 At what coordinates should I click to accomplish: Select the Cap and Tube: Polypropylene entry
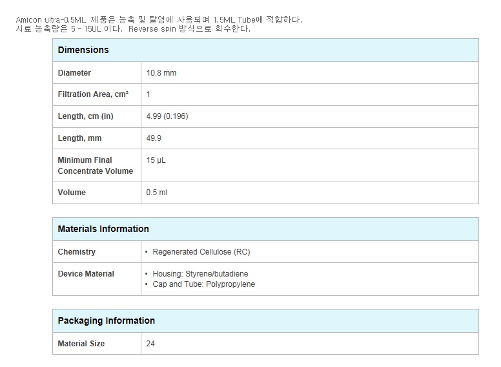coord(204,284)
